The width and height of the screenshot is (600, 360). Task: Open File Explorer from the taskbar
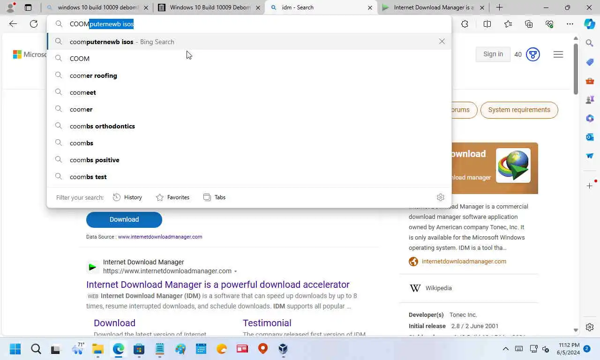pos(97,349)
